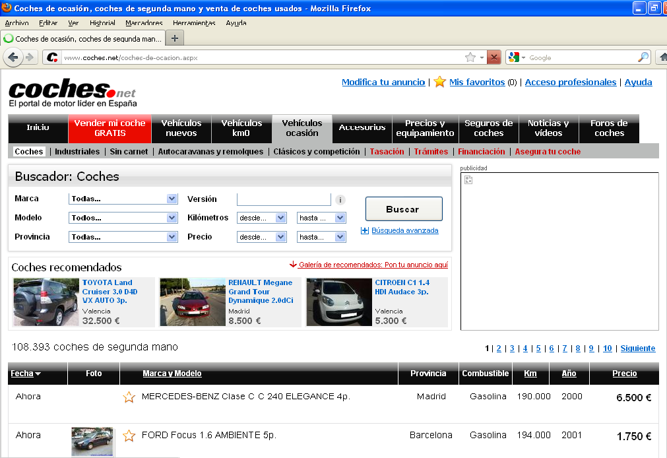Open the MERCEDES-BENZ Clase C listing title
The width and height of the screenshot is (667, 458).
pyautogui.click(x=246, y=396)
